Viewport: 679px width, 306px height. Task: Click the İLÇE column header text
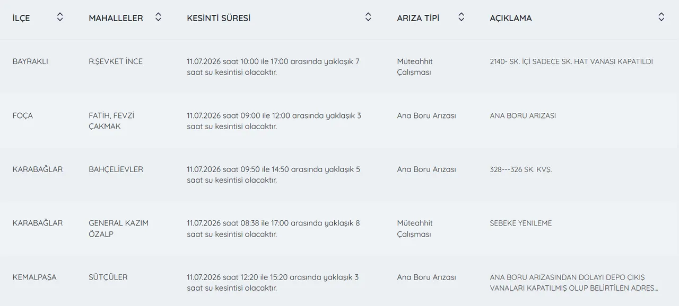pyautogui.click(x=21, y=18)
